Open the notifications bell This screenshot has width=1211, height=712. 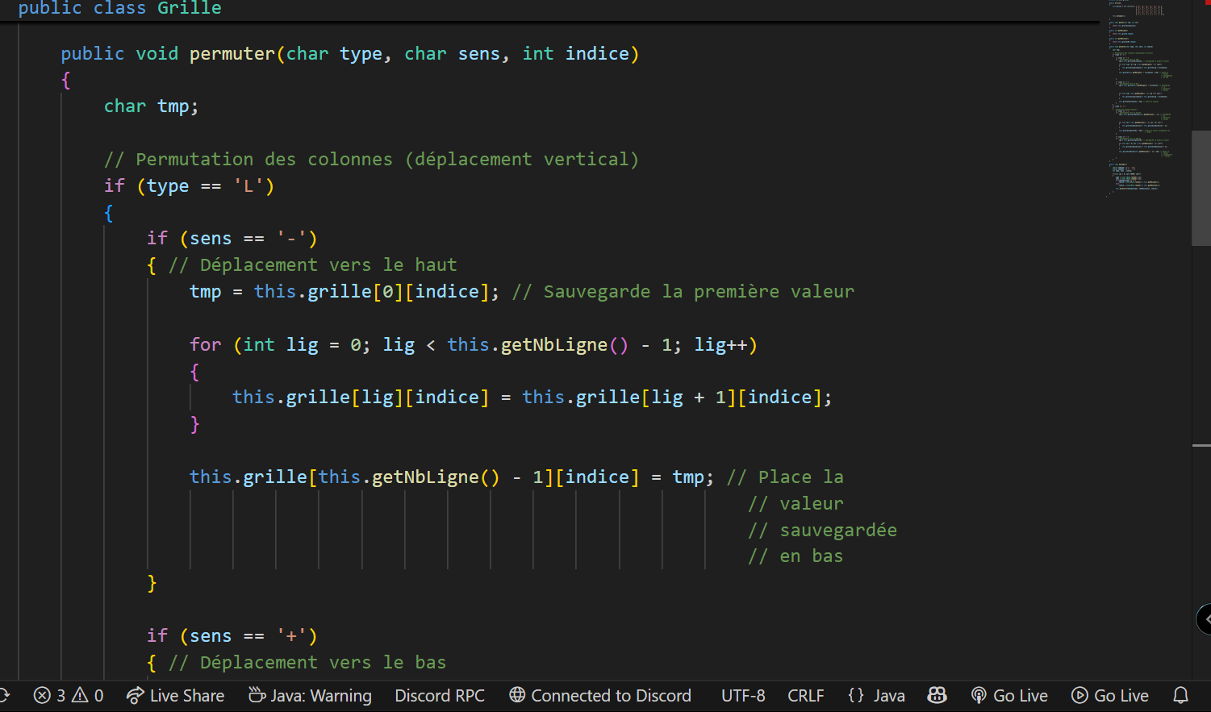pos(1180,695)
